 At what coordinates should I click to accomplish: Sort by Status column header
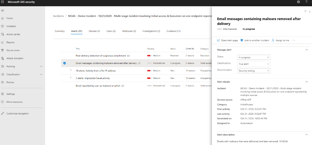tap(173, 49)
